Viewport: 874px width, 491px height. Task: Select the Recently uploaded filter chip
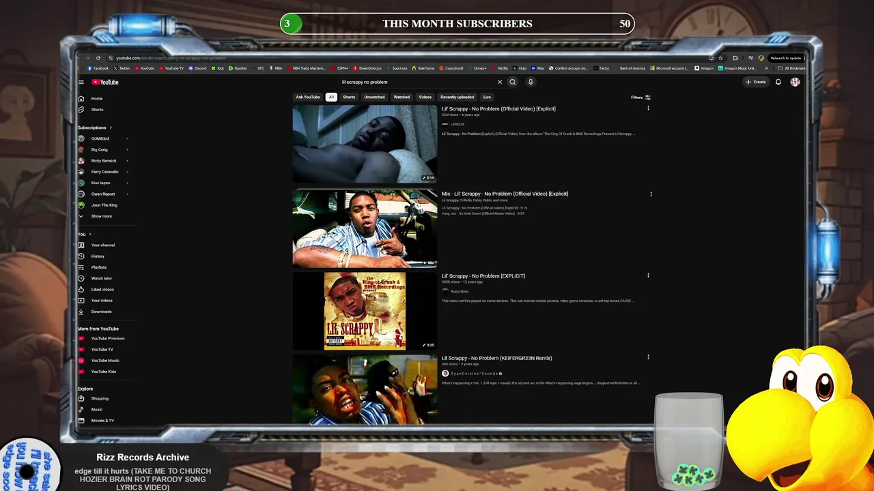pyautogui.click(x=457, y=97)
